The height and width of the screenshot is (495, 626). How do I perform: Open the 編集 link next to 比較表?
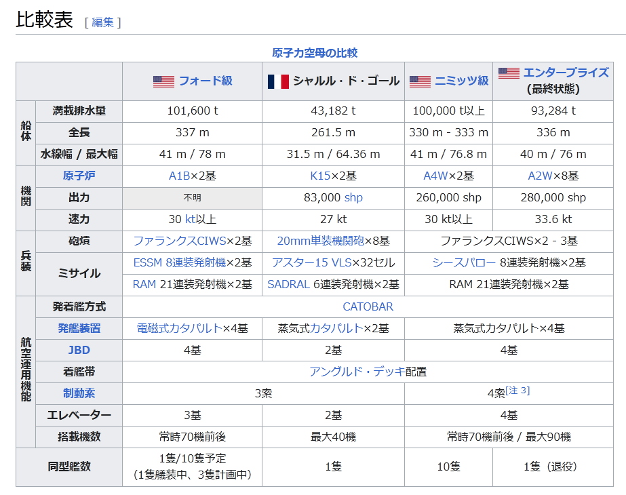pos(102,22)
